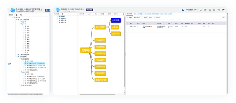Open the top-right settings gear menu

pyautogui.click(x=223, y=10)
